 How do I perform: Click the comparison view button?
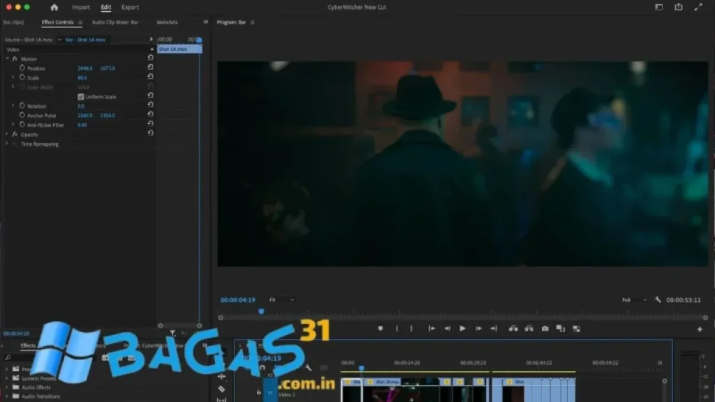561,329
